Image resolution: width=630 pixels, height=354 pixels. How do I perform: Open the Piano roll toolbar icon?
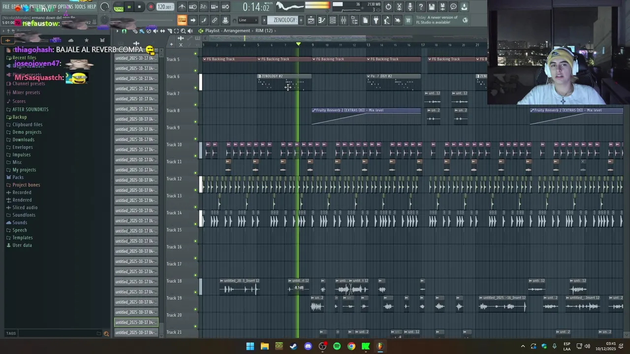click(322, 20)
